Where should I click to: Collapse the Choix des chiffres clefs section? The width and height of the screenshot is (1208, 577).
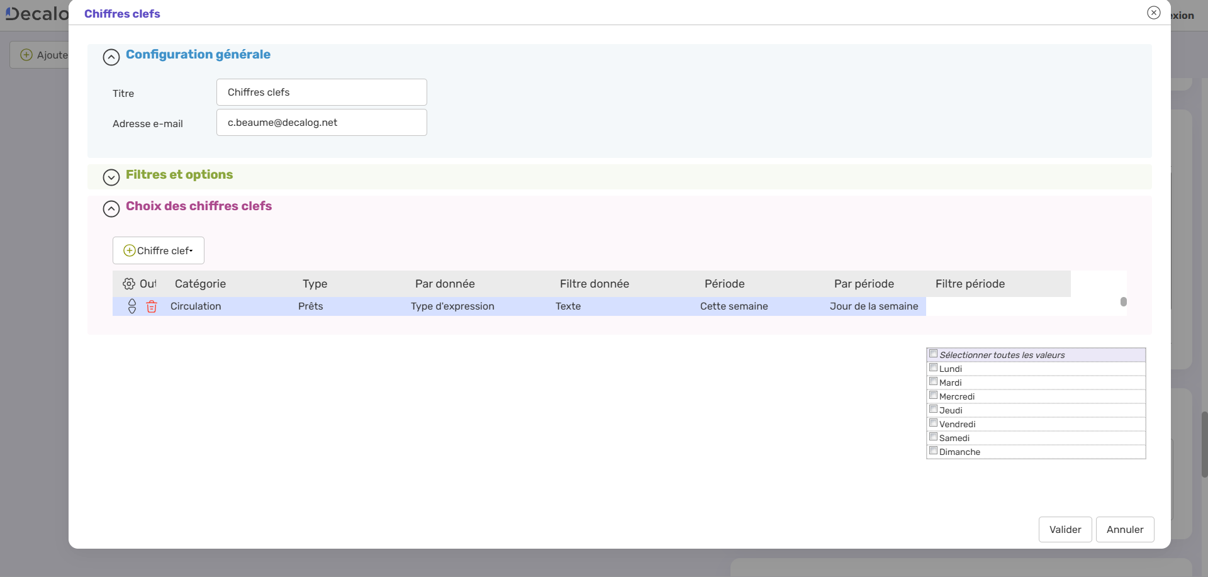111,209
